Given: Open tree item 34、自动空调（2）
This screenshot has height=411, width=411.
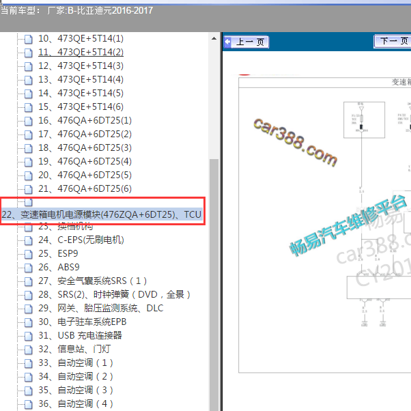Looking at the screenshot, I should (76, 376).
